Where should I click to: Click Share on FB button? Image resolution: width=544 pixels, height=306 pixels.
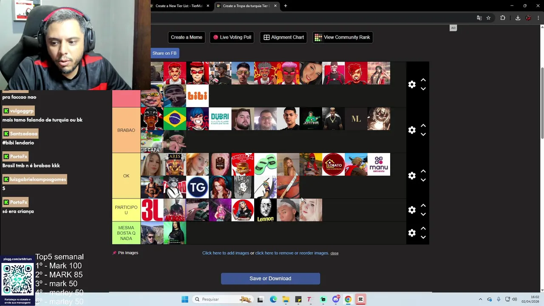164,53
